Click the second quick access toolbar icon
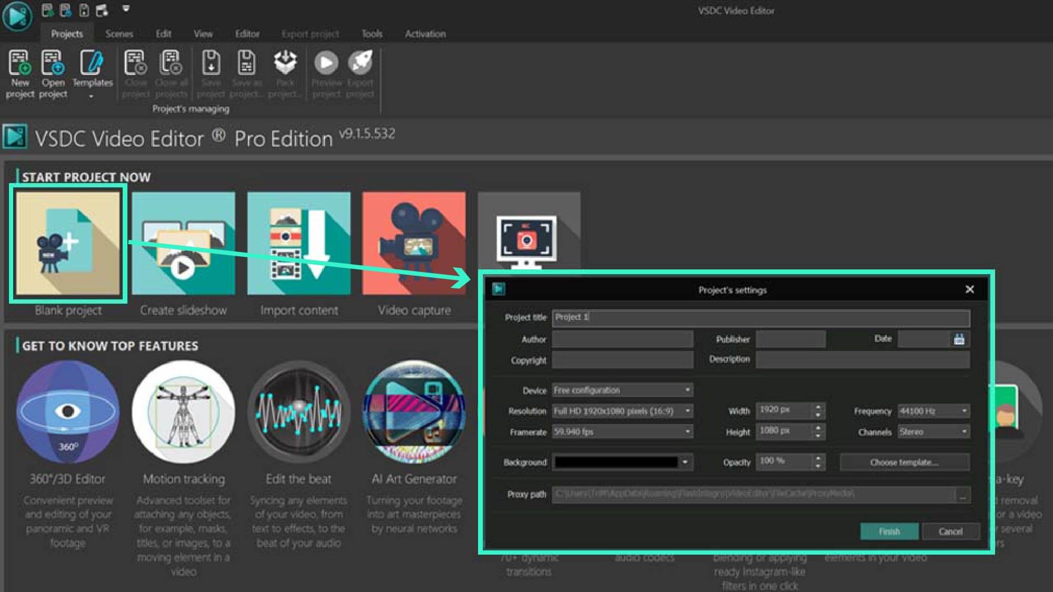This screenshot has height=592, width=1053. point(65,9)
